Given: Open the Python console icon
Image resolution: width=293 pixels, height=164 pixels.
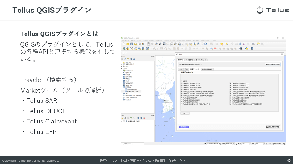Looking at the screenshot, I should [246, 48].
